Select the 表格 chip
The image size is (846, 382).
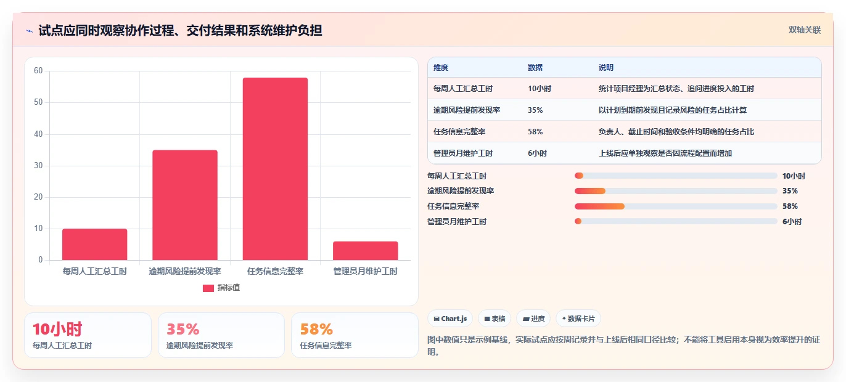(495, 319)
